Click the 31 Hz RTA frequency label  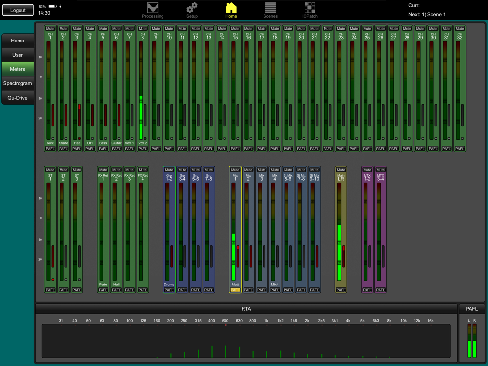tap(61, 321)
